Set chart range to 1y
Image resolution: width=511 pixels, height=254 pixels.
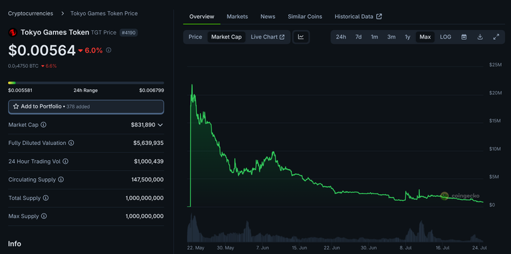pos(407,37)
